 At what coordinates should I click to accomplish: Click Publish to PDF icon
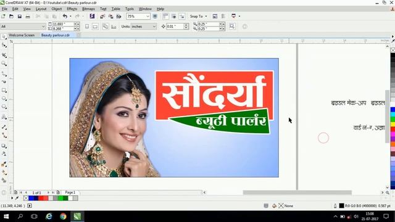pyautogui.click(x=118, y=17)
